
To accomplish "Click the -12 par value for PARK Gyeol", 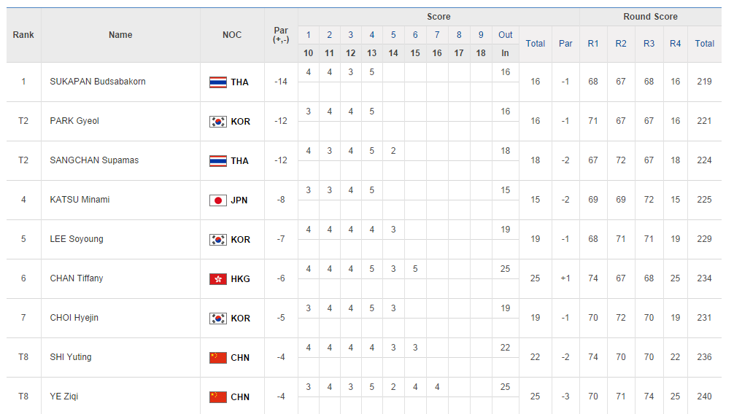I will click(281, 121).
